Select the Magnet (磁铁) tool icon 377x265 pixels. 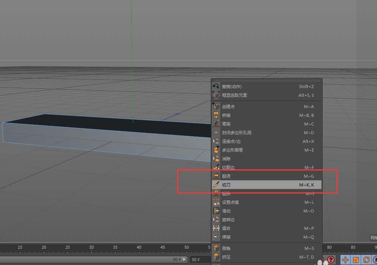pyautogui.click(x=216, y=194)
